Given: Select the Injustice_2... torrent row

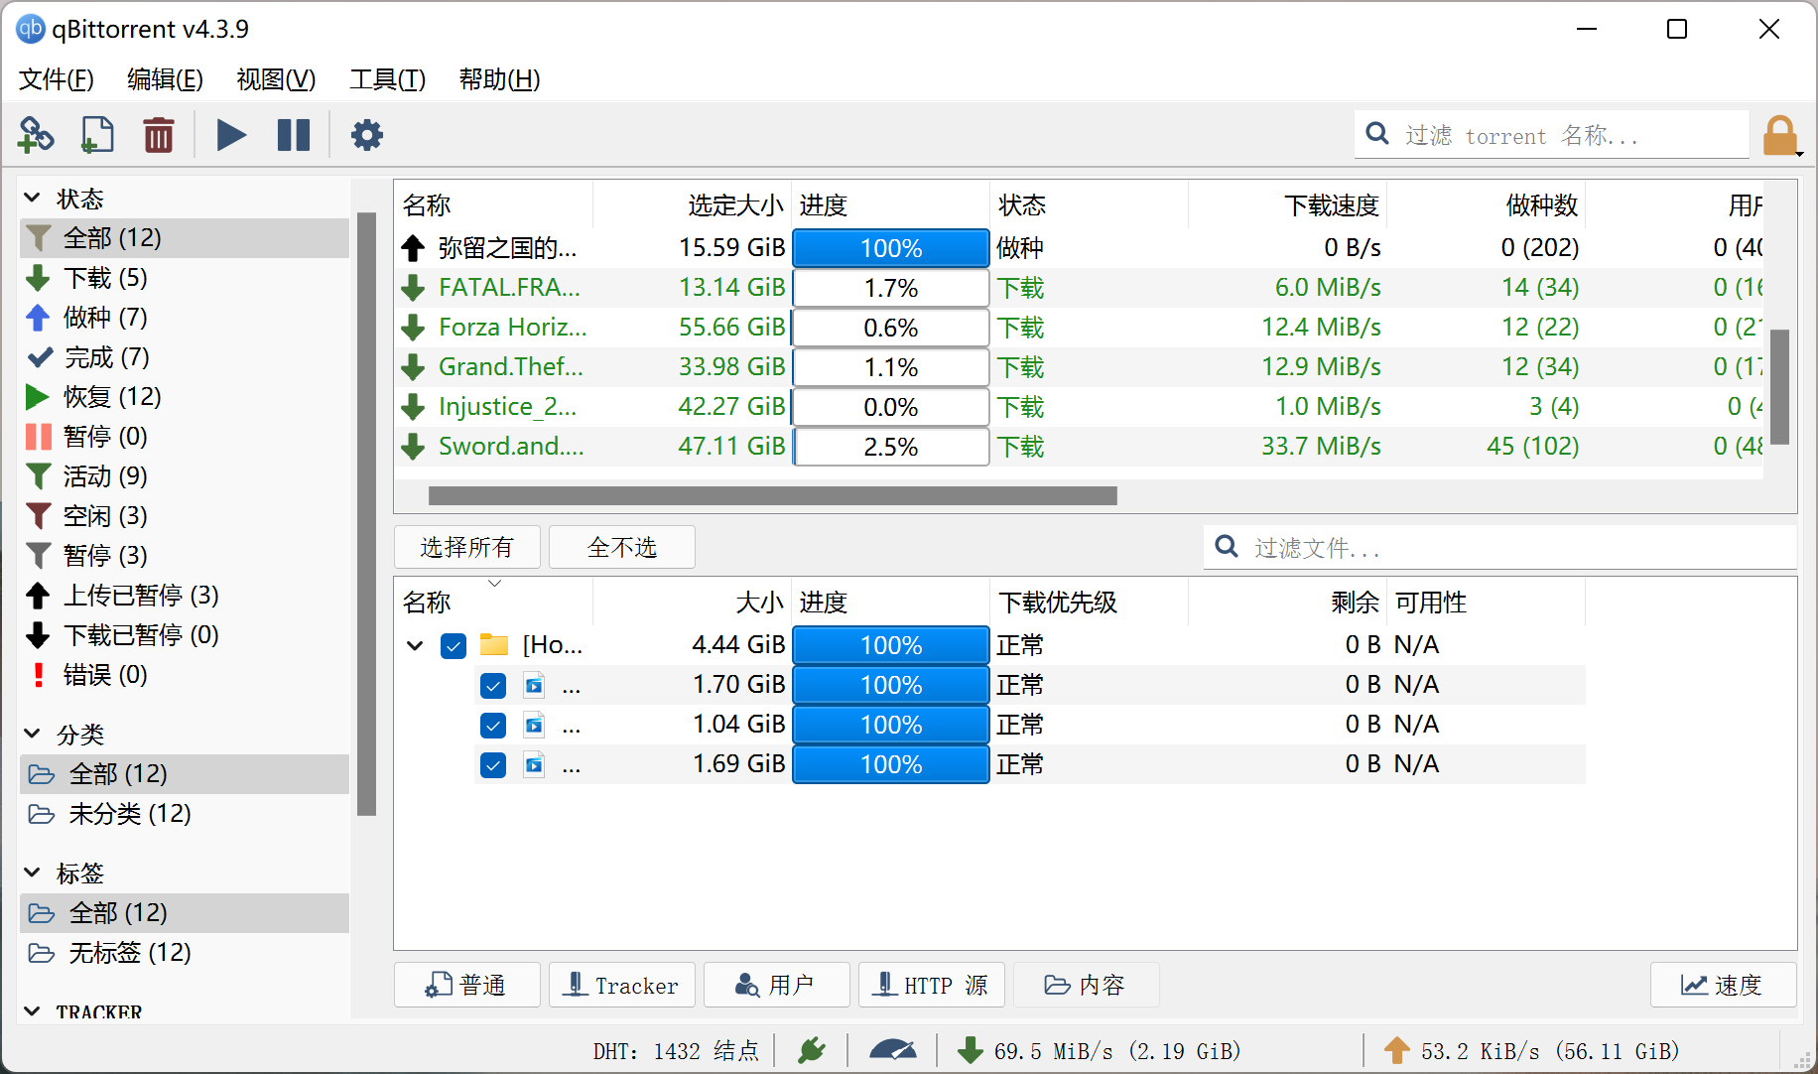Looking at the screenshot, I should pos(1079,407).
